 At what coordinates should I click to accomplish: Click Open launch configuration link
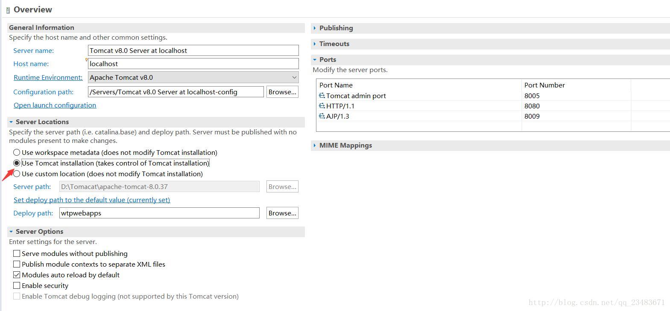point(55,105)
